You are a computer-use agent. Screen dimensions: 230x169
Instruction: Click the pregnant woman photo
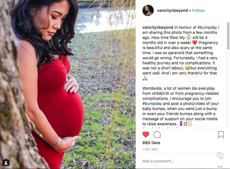(x=68, y=84)
